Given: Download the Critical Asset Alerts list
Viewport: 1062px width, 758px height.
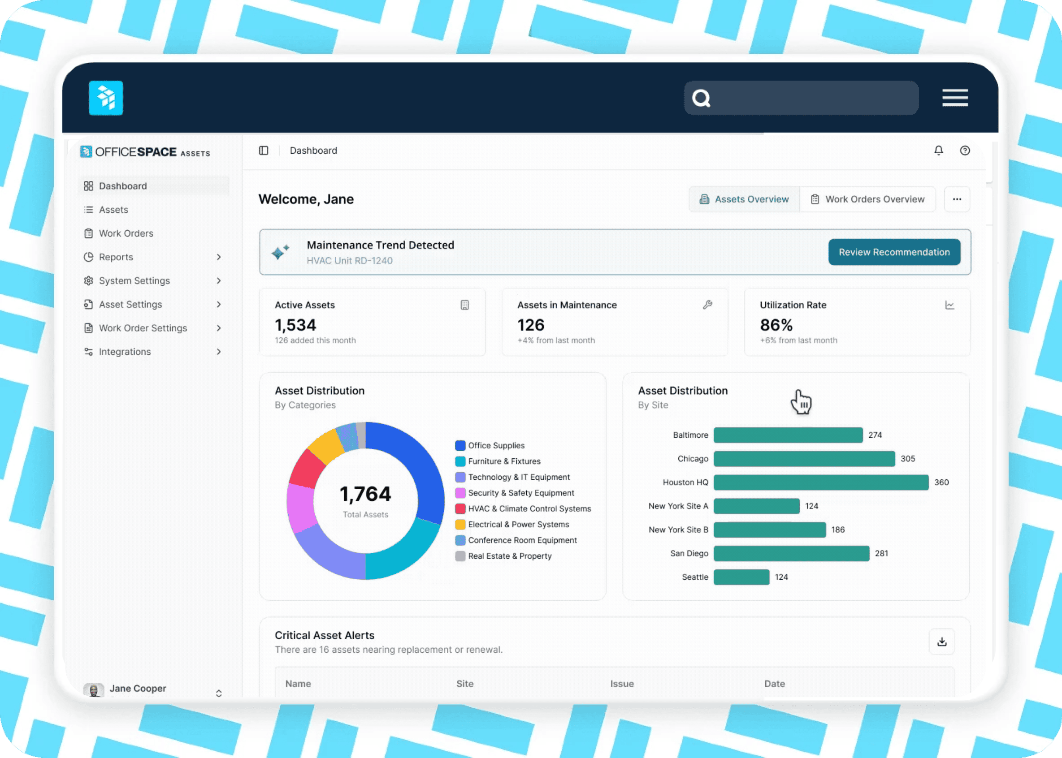Looking at the screenshot, I should 942,642.
